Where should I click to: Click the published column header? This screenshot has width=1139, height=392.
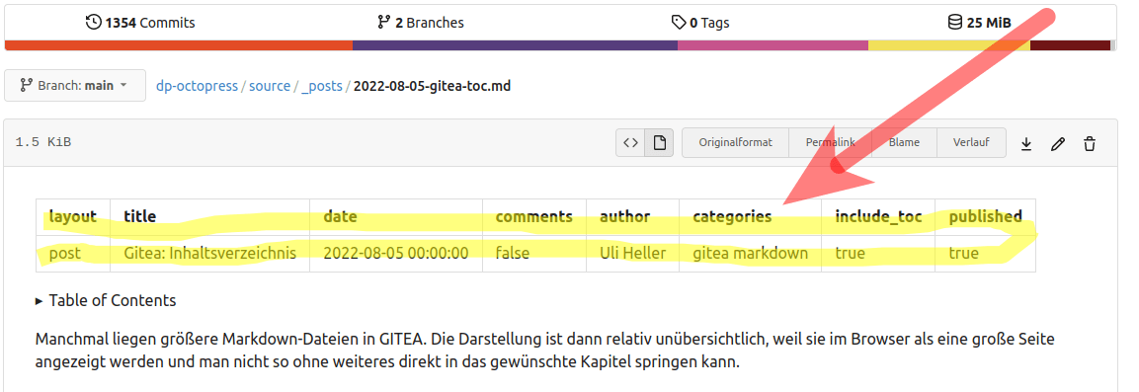985,216
